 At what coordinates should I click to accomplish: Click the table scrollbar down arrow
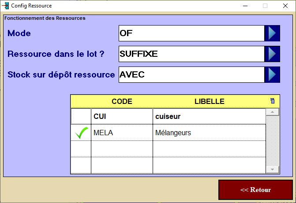(273, 169)
